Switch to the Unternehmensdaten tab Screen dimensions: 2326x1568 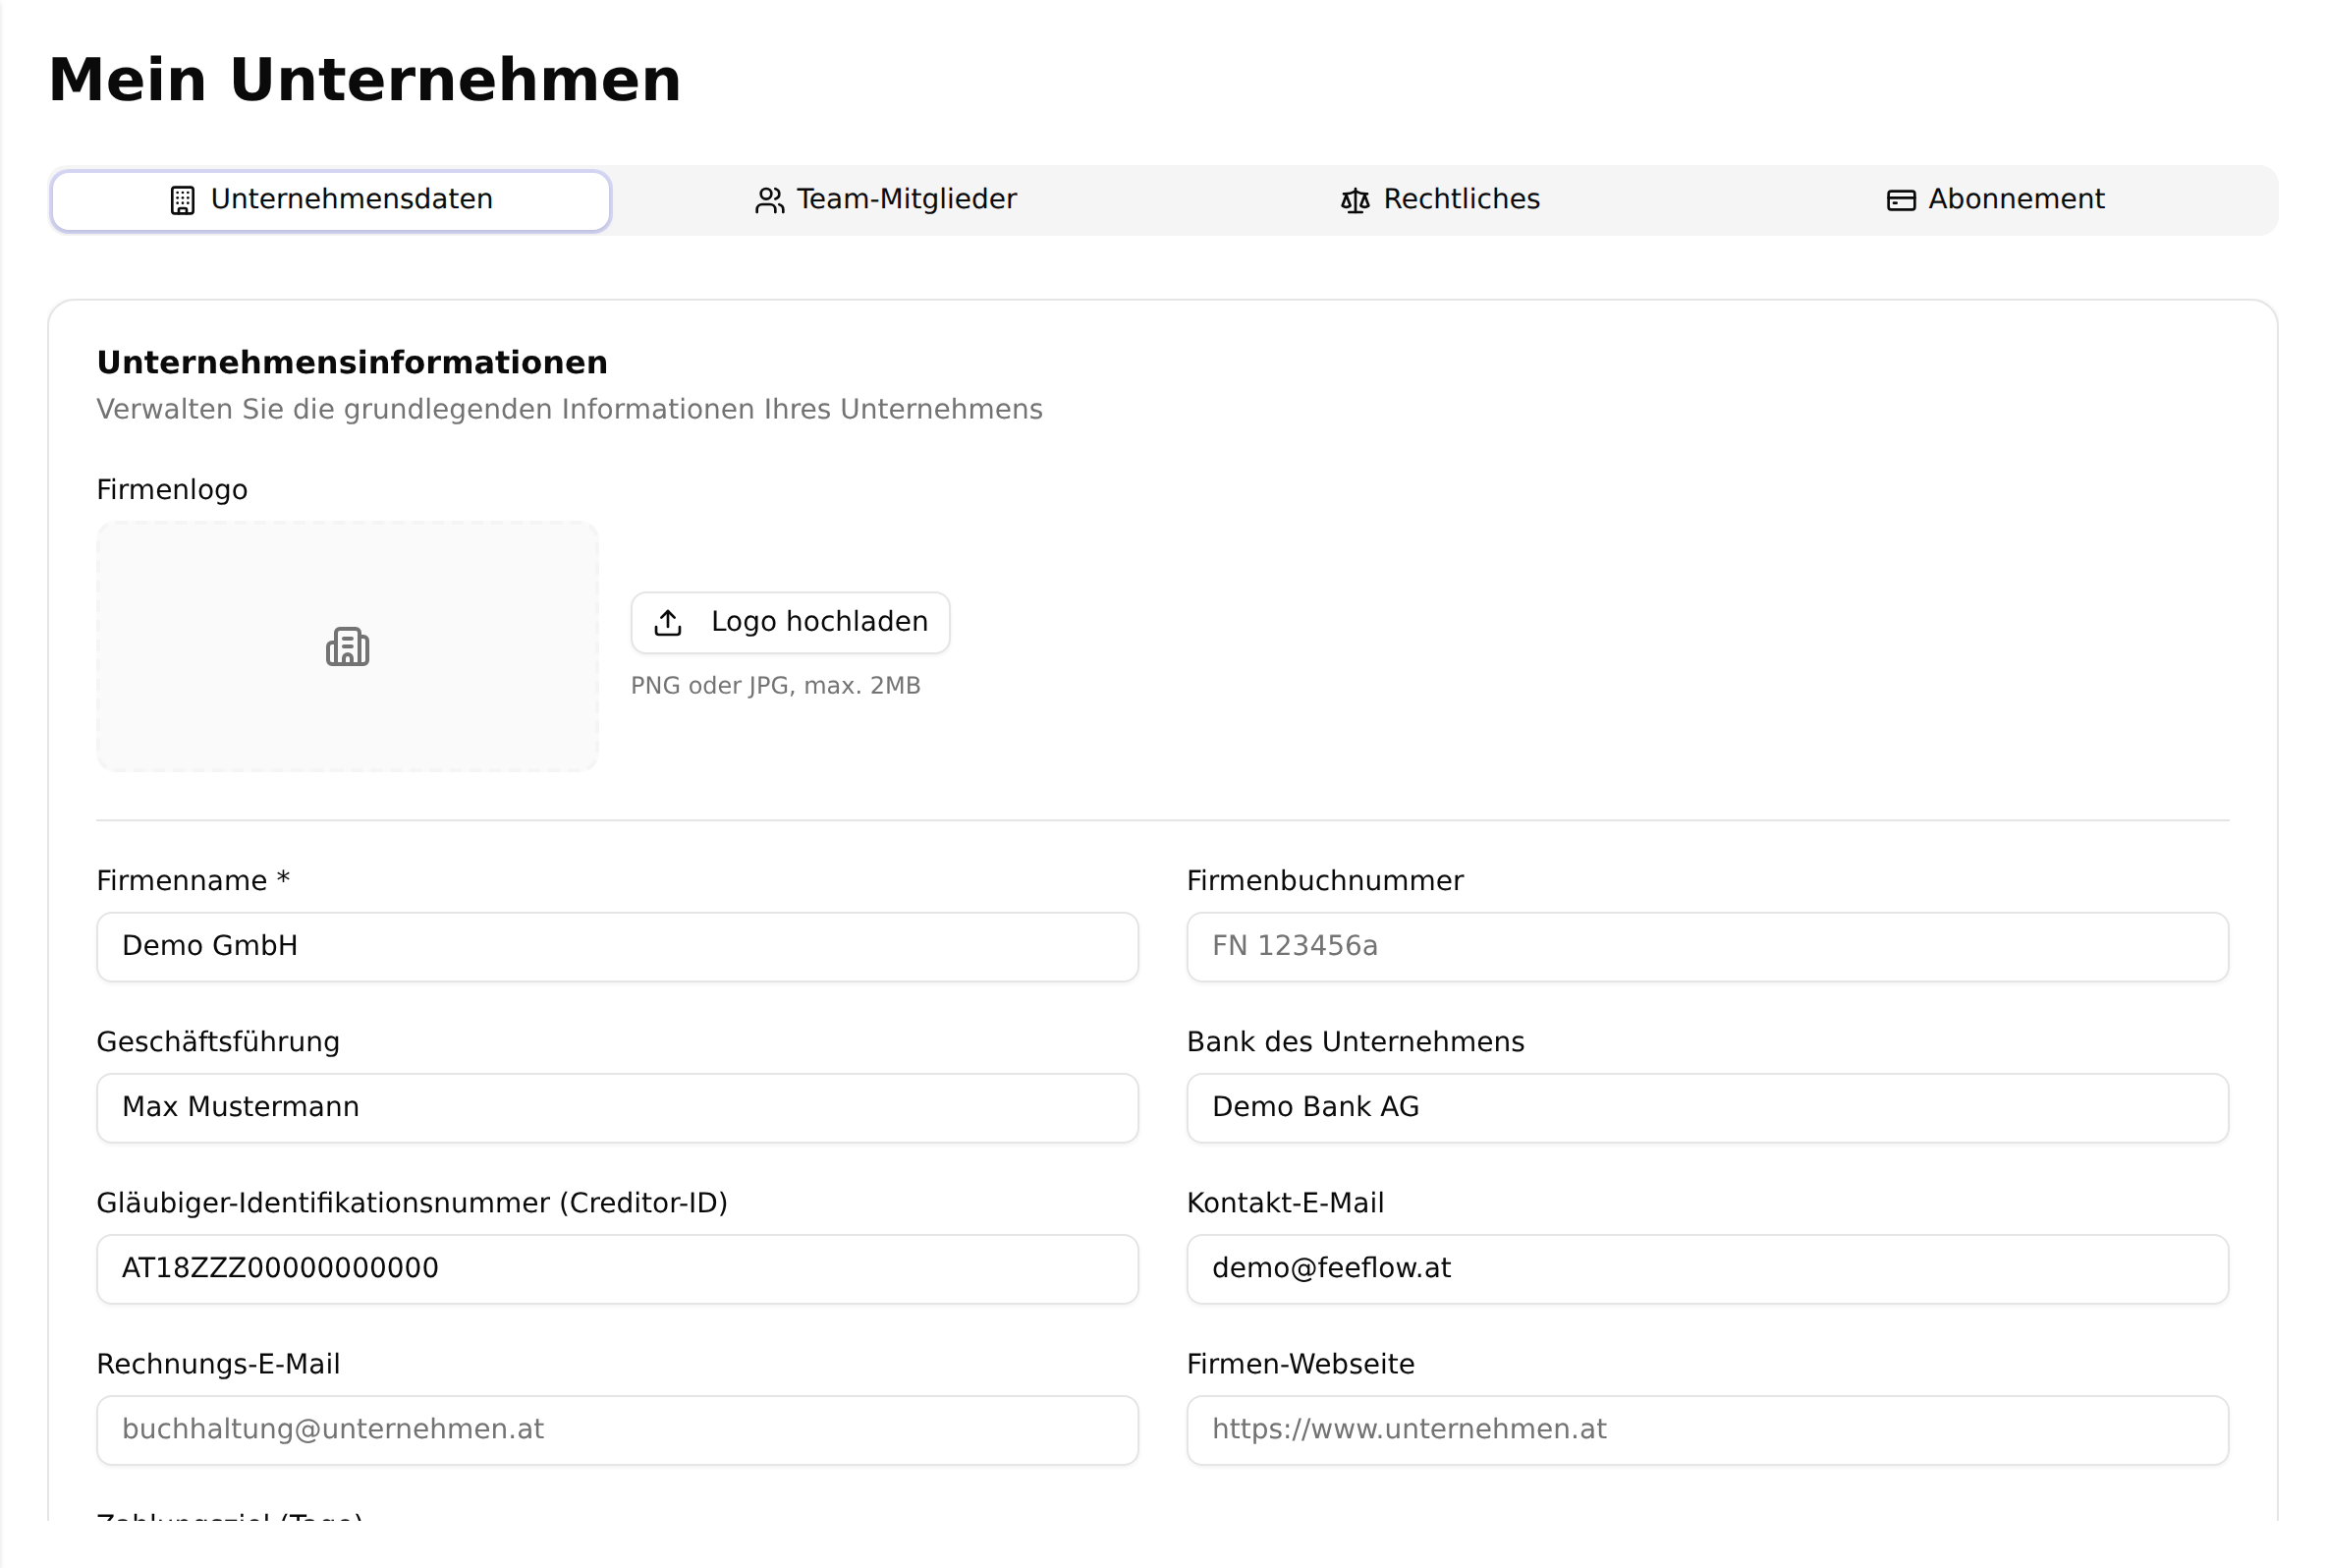tap(331, 200)
